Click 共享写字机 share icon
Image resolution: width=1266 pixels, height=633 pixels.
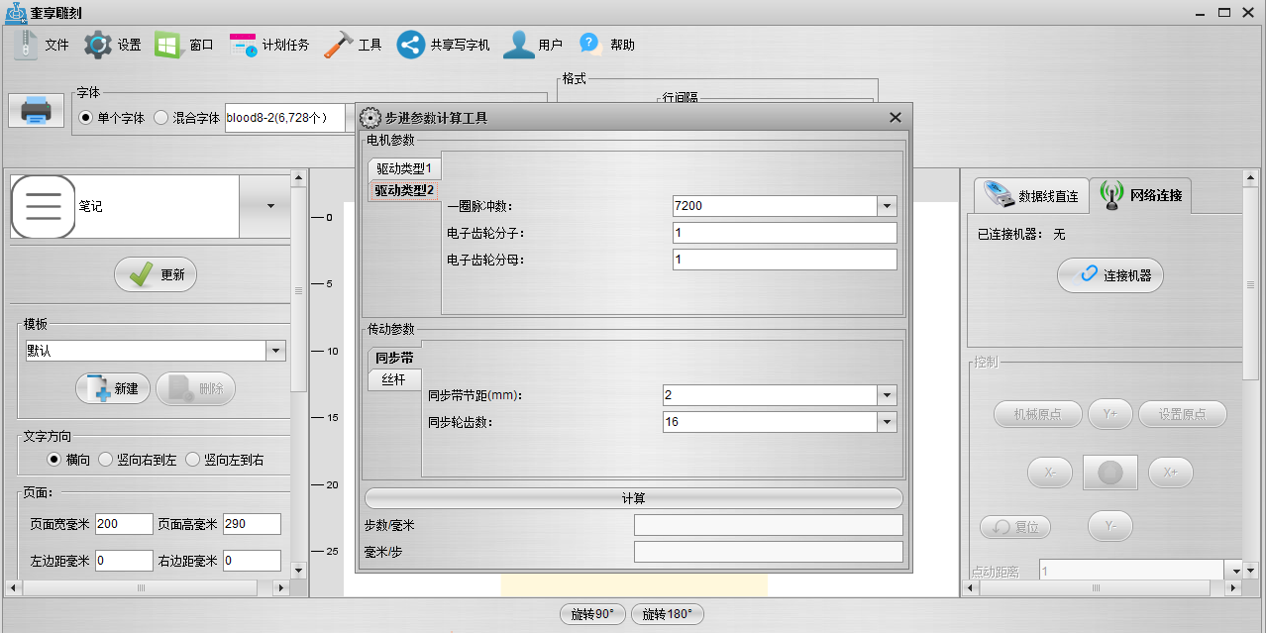point(412,45)
